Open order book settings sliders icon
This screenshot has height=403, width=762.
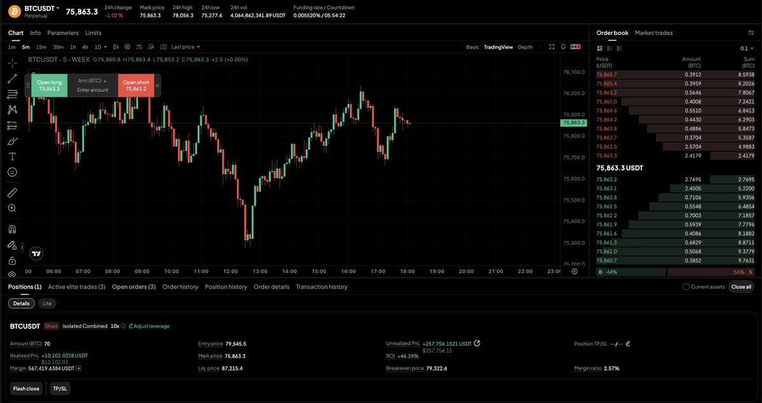751,33
